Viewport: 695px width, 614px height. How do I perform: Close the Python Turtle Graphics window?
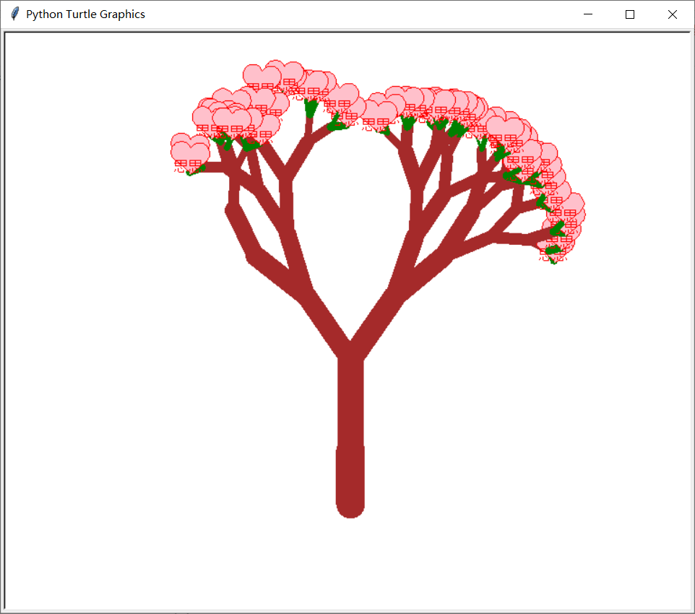click(672, 14)
